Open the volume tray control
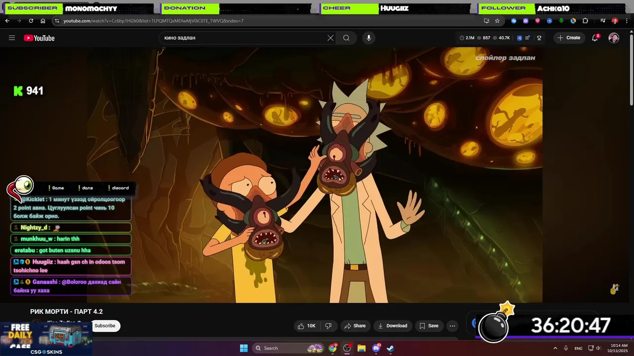Viewport: 634px width, 356px height. click(x=599, y=348)
